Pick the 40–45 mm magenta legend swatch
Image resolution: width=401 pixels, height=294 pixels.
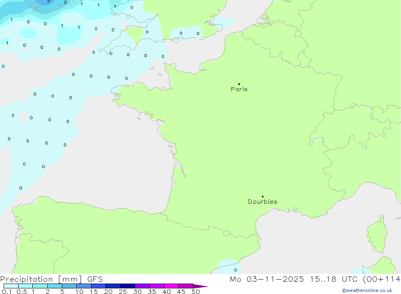(x=171, y=286)
